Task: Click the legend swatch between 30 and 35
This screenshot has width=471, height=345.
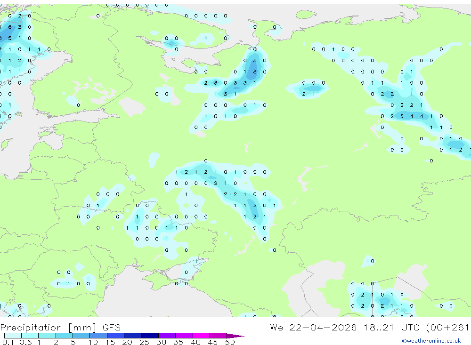Action: [167, 336]
